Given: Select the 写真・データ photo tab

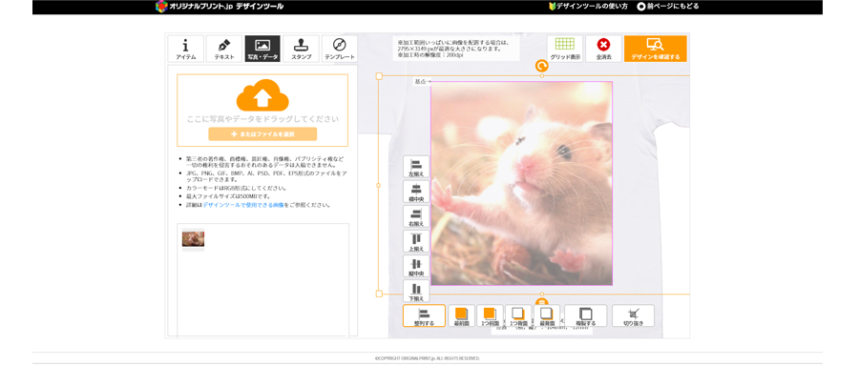Looking at the screenshot, I should pyautogui.click(x=262, y=49).
